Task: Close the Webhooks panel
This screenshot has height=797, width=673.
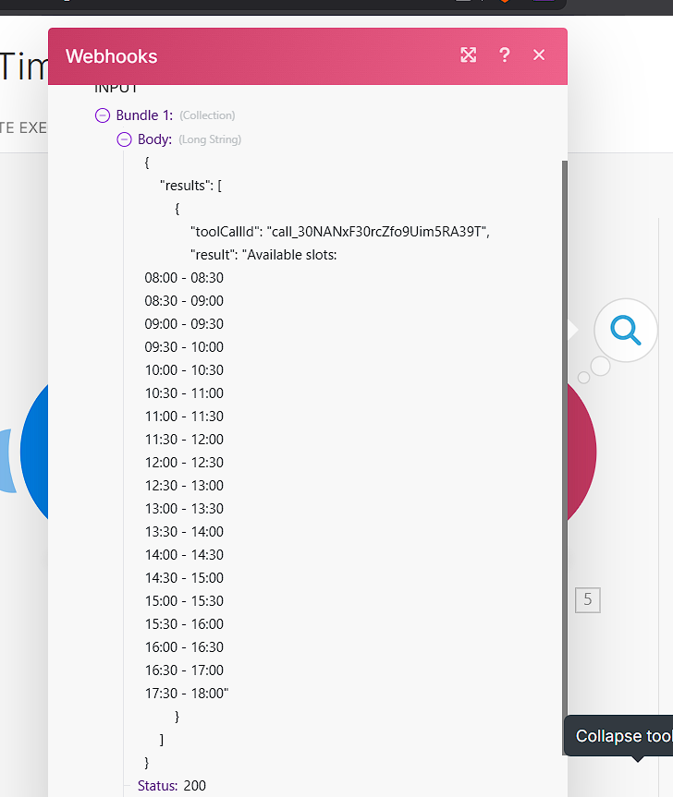Action: [539, 54]
